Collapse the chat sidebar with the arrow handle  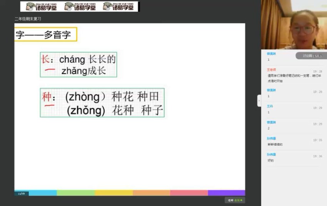[x=259, y=101]
